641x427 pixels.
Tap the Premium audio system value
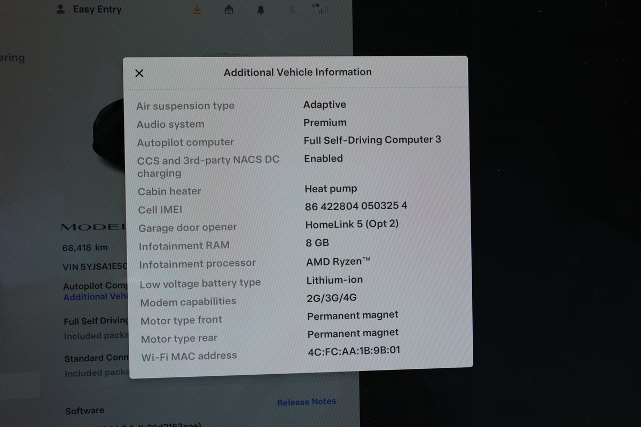coord(325,122)
